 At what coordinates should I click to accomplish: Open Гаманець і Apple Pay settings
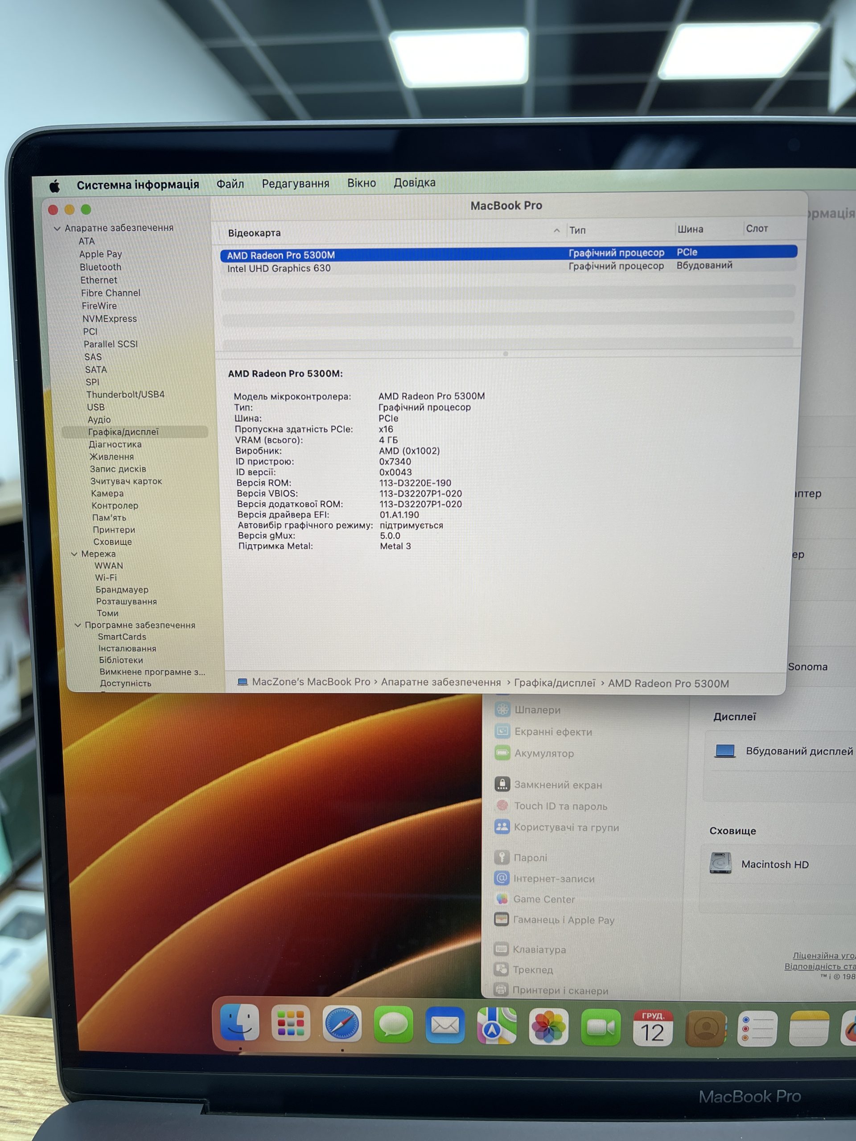(563, 920)
